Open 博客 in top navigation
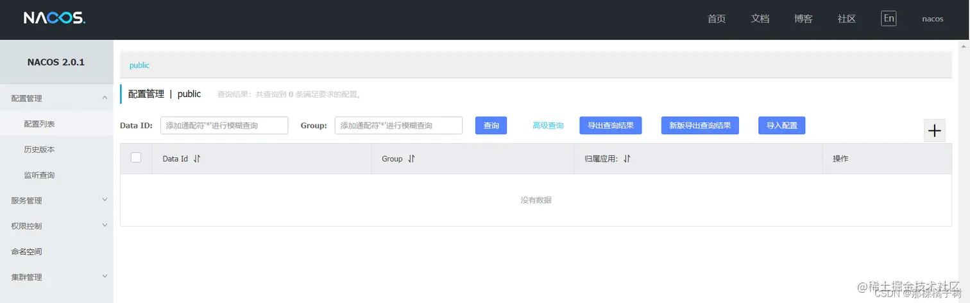This screenshot has height=303, width=970. 803,19
